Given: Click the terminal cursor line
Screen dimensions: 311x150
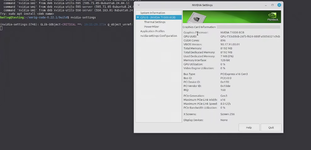Looking at the screenshot, I should (1, 28).
